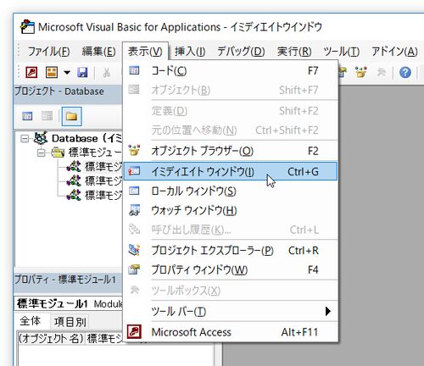Image resolution: width=424 pixels, height=366 pixels.
Task: Open the 実行(R) menu
Action: [x=294, y=52]
